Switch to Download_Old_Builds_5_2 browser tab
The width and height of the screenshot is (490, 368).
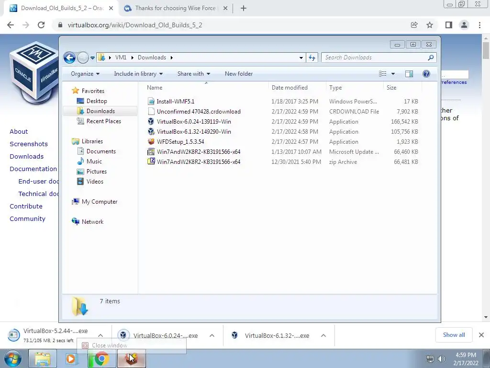(x=62, y=8)
